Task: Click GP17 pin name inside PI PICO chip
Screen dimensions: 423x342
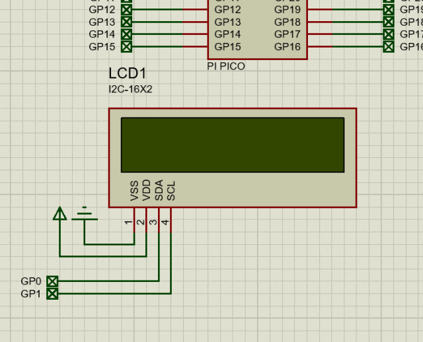Action: tap(288, 34)
